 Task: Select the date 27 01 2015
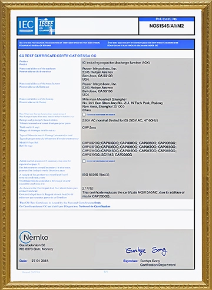click(x=40, y=261)
